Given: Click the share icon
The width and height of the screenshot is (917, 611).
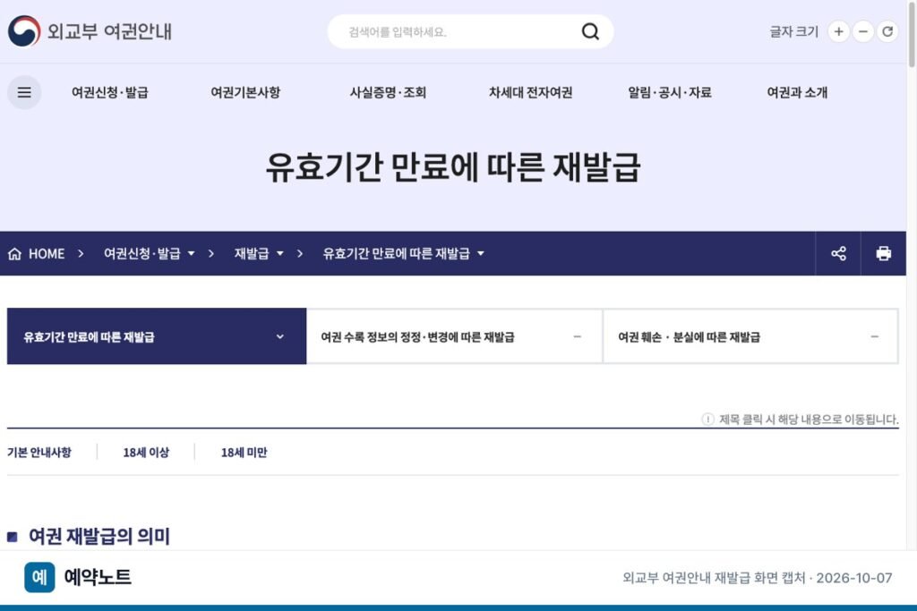Looking at the screenshot, I should coord(838,253).
